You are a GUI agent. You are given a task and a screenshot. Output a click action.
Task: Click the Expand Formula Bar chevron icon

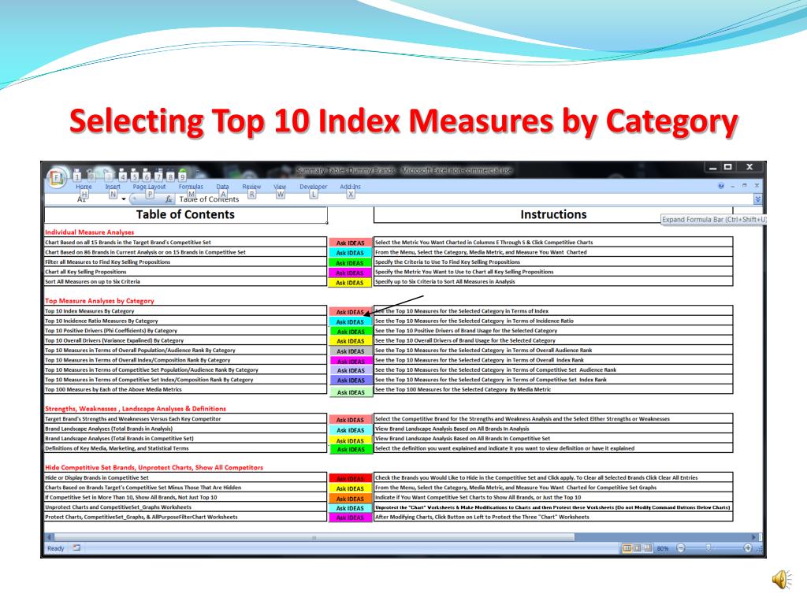[x=757, y=199]
